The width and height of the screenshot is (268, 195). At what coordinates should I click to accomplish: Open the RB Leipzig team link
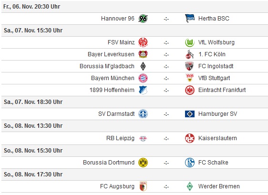(120, 138)
